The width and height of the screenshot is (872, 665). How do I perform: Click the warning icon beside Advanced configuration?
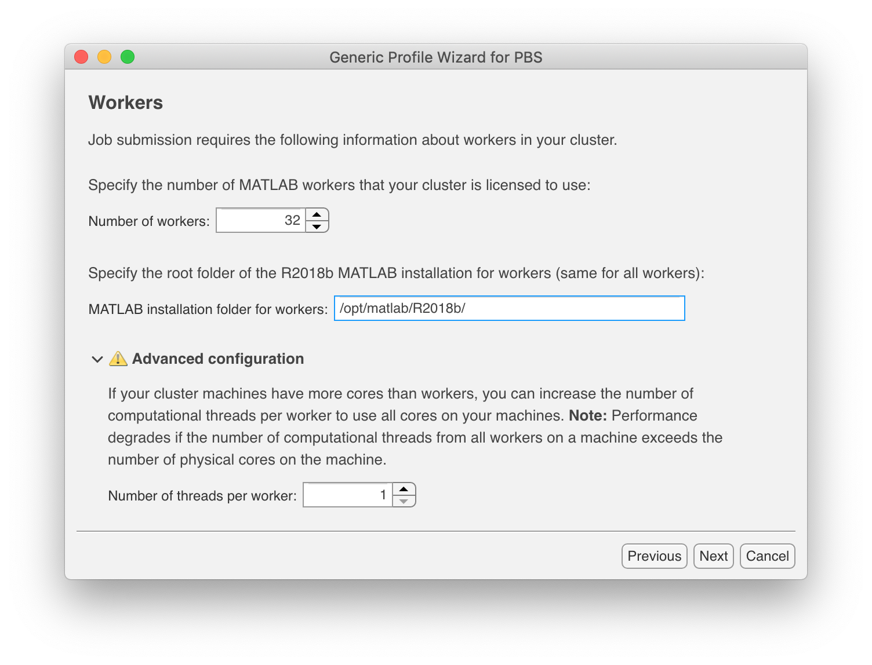118,359
